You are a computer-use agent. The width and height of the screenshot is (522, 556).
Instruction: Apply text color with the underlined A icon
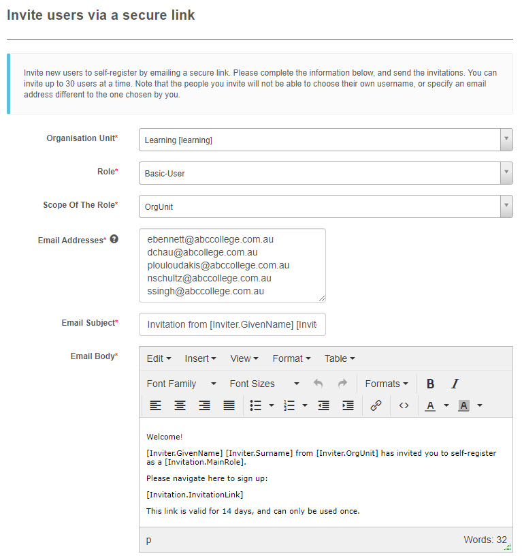(x=430, y=405)
